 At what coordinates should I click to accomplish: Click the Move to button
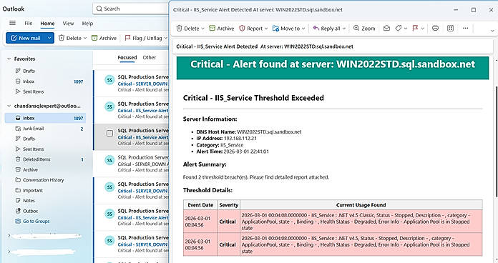[286, 29]
